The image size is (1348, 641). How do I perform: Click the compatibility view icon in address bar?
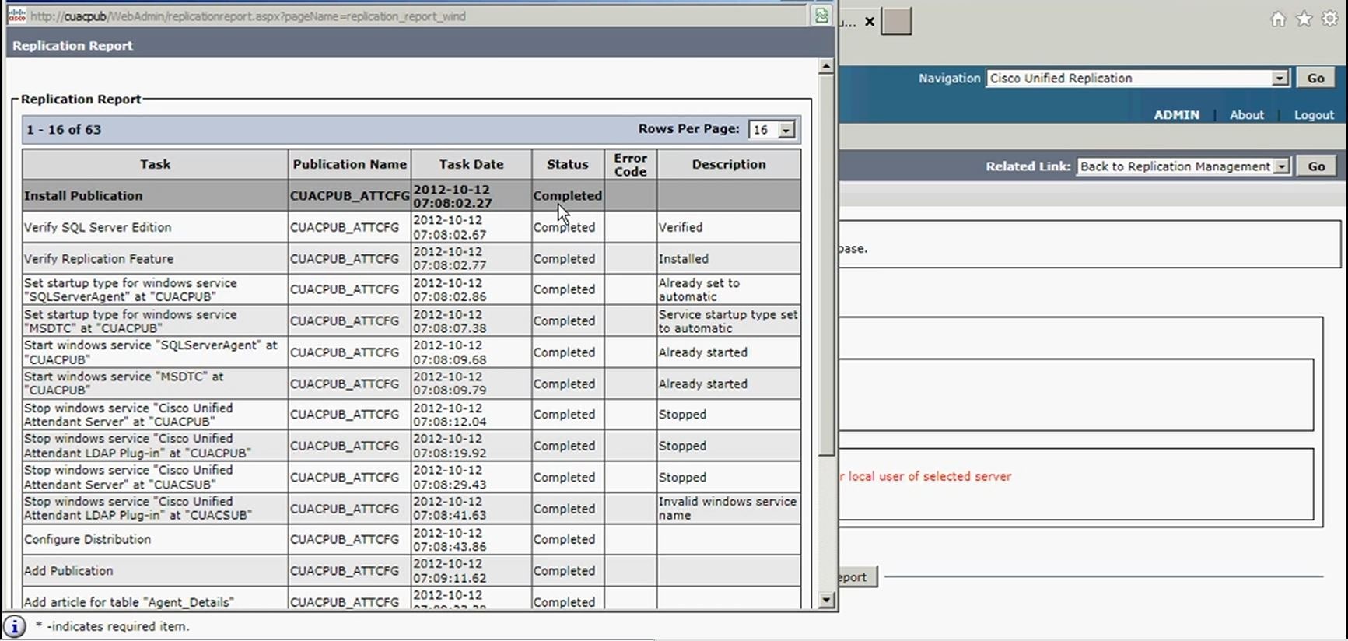[821, 16]
